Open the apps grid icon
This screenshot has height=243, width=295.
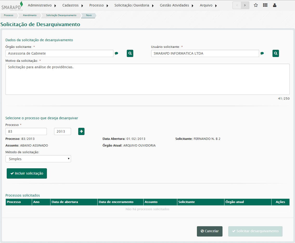265,5
